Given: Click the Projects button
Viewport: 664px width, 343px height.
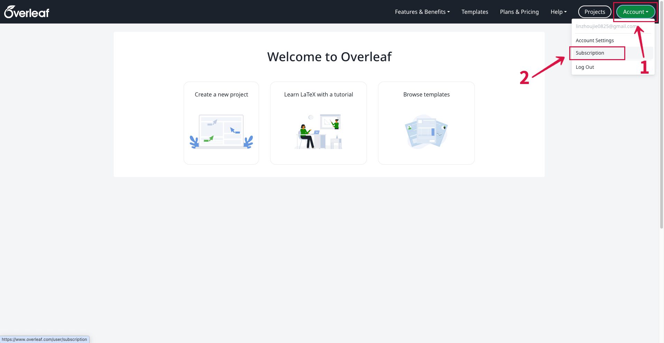Looking at the screenshot, I should pos(594,12).
